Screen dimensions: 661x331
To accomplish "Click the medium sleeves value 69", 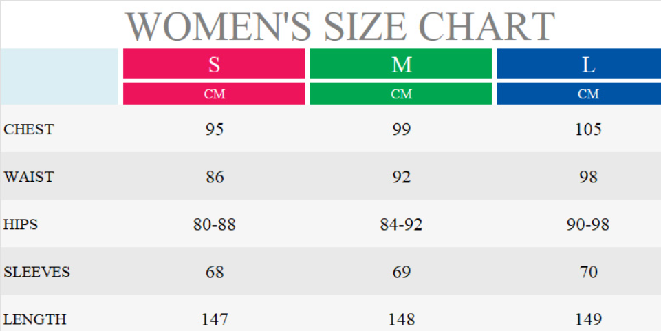I will 402,272.
